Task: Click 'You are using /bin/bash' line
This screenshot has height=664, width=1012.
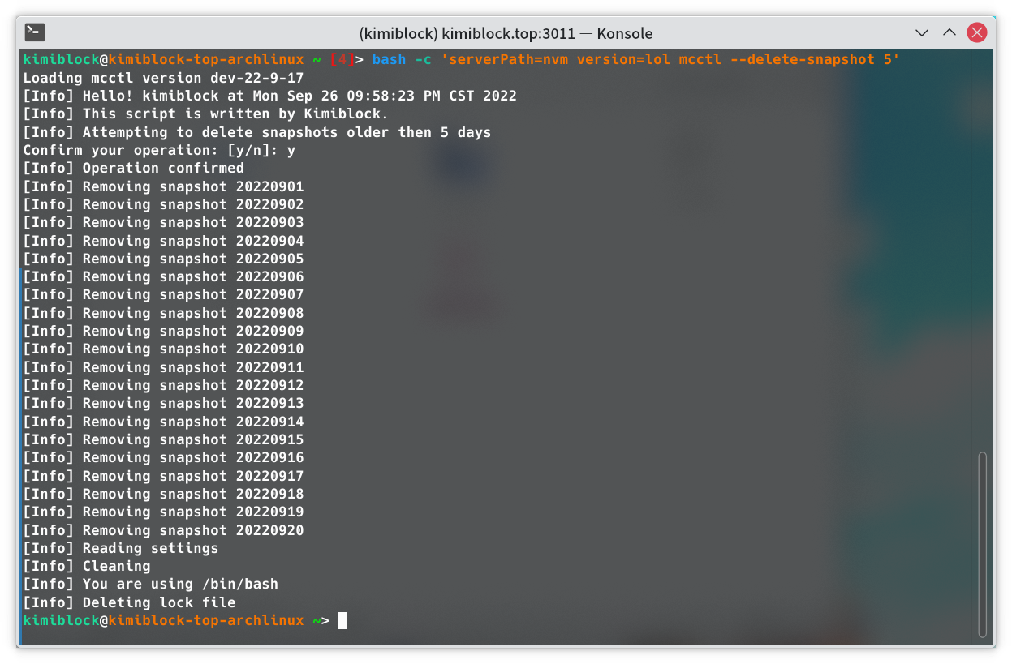Action: [150, 584]
